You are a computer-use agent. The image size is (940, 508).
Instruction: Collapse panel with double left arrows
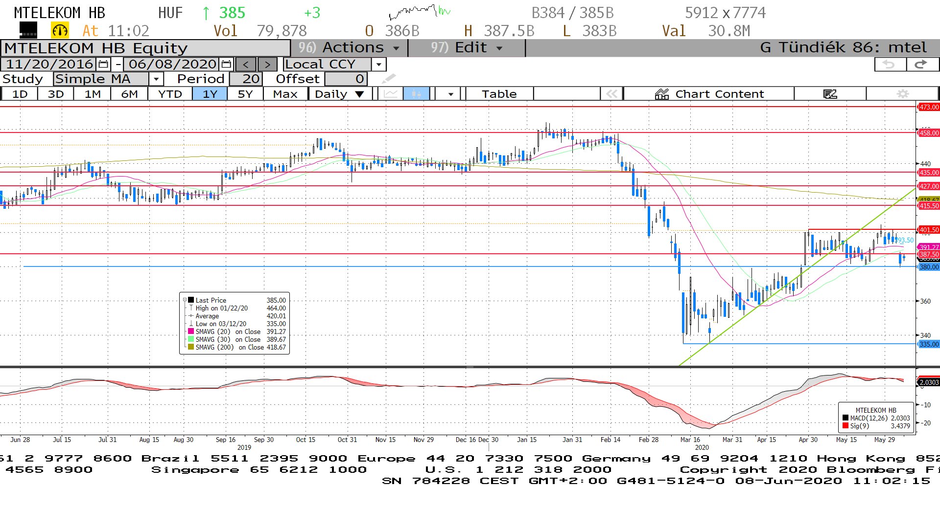[611, 93]
